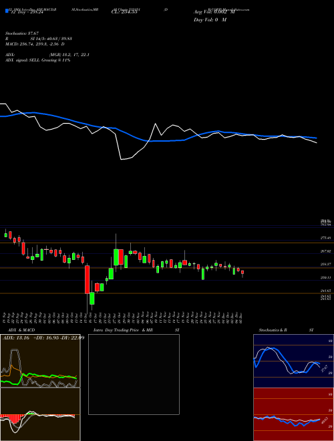
Task: Click the 'Avg Vol: 0.002 M' text
Action: [x=214, y=12]
